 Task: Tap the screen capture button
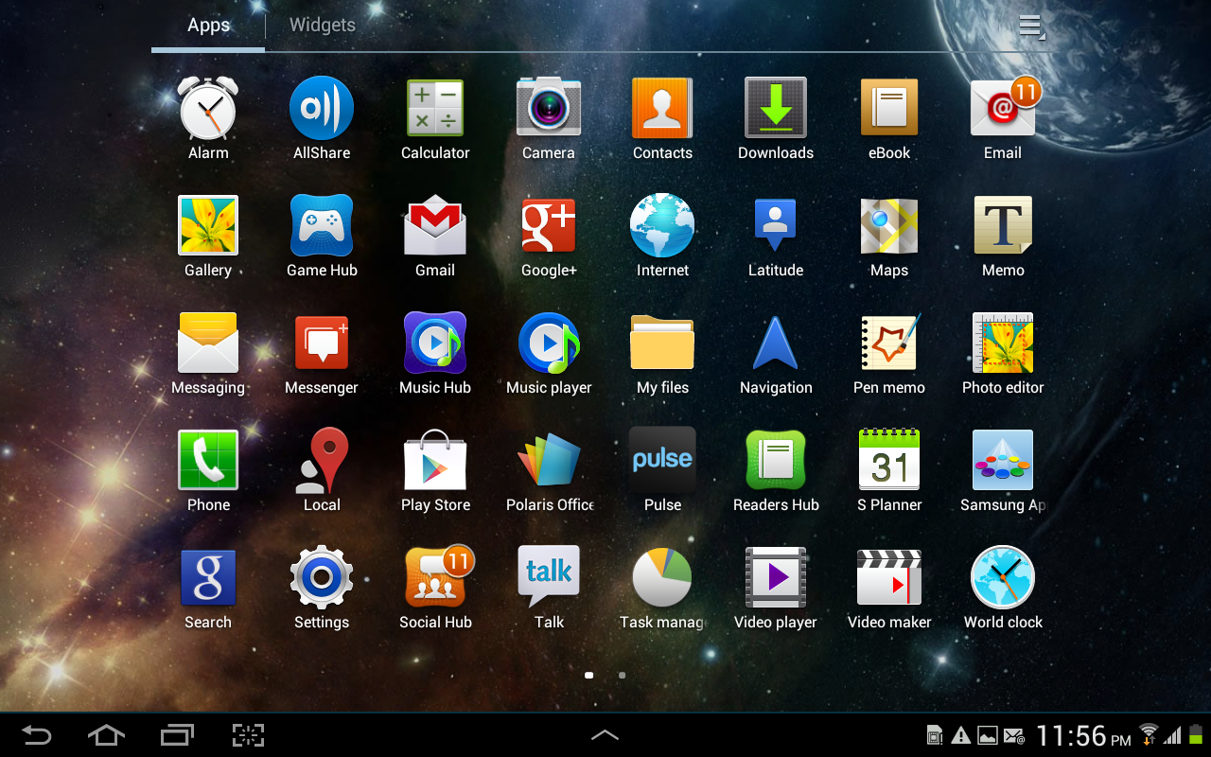point(248,735)
